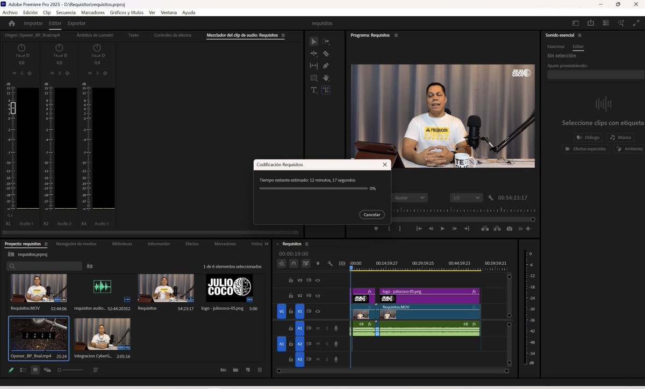The image size is (645, 389).
Task: Click the new bin folder icon in Project panel
Action: tap(235, 370)
